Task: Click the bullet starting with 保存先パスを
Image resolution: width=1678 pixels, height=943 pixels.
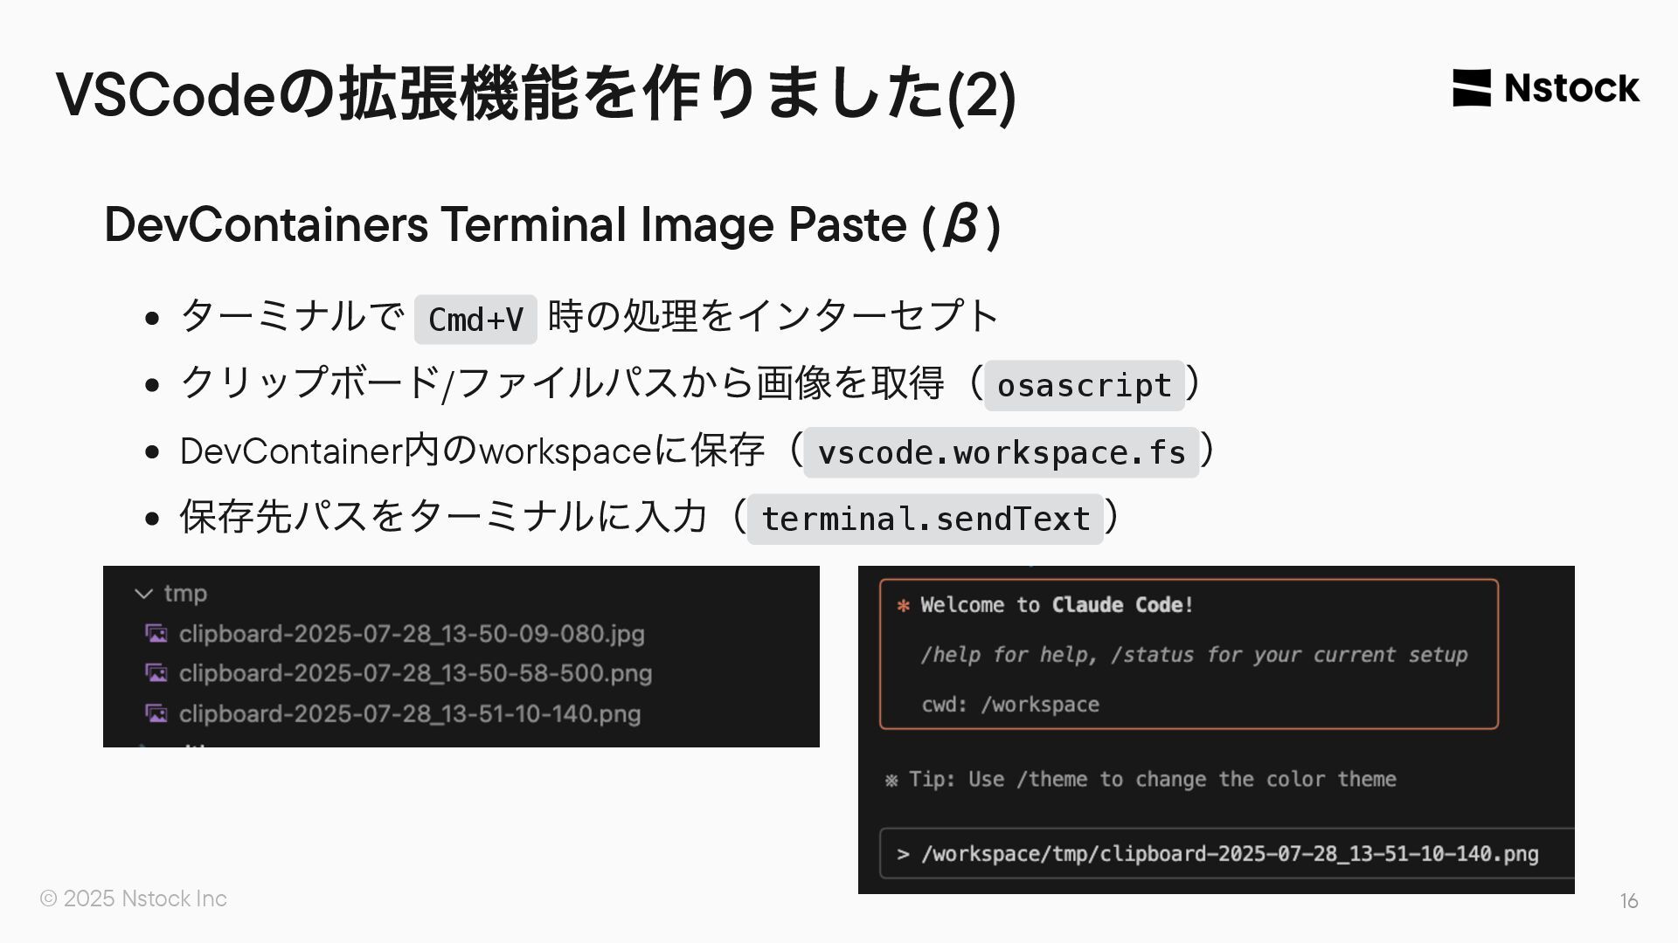Action: (650, 518)
